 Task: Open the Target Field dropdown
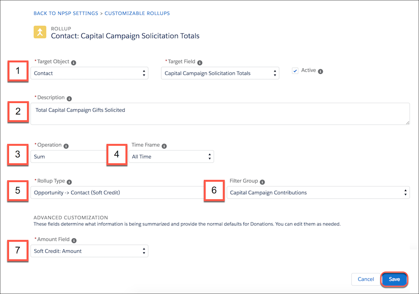tap(220, 73)
